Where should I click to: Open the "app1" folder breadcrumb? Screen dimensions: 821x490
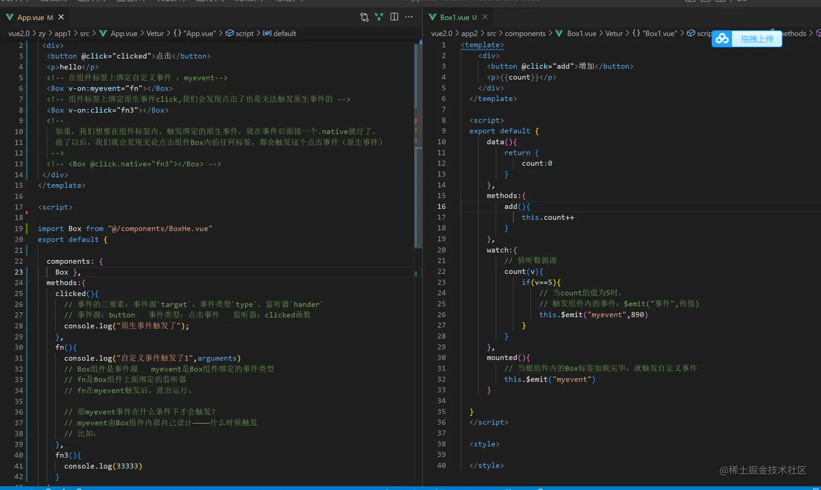[62, 34]
